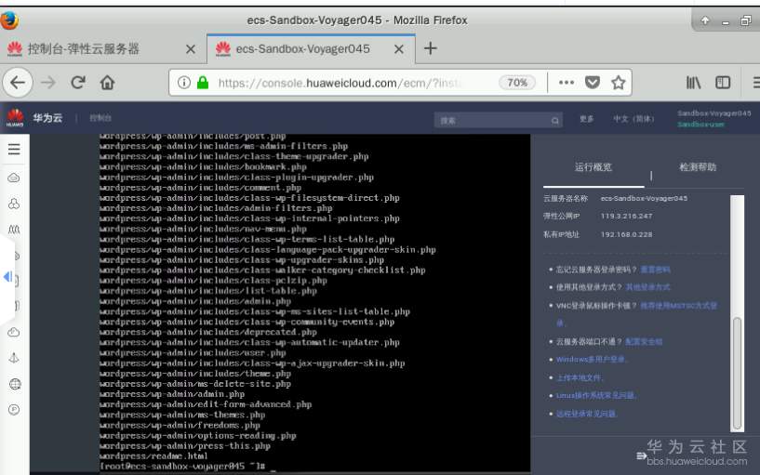Viewport: 760px width, 475px height.
Task: Click the public IP 119.3.216.247
Action: [x=626, y=216]
